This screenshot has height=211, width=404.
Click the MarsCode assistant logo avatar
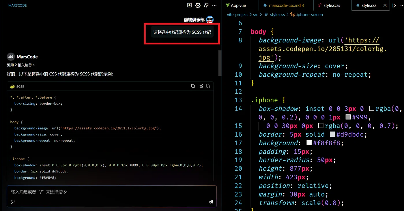[11, 56]
